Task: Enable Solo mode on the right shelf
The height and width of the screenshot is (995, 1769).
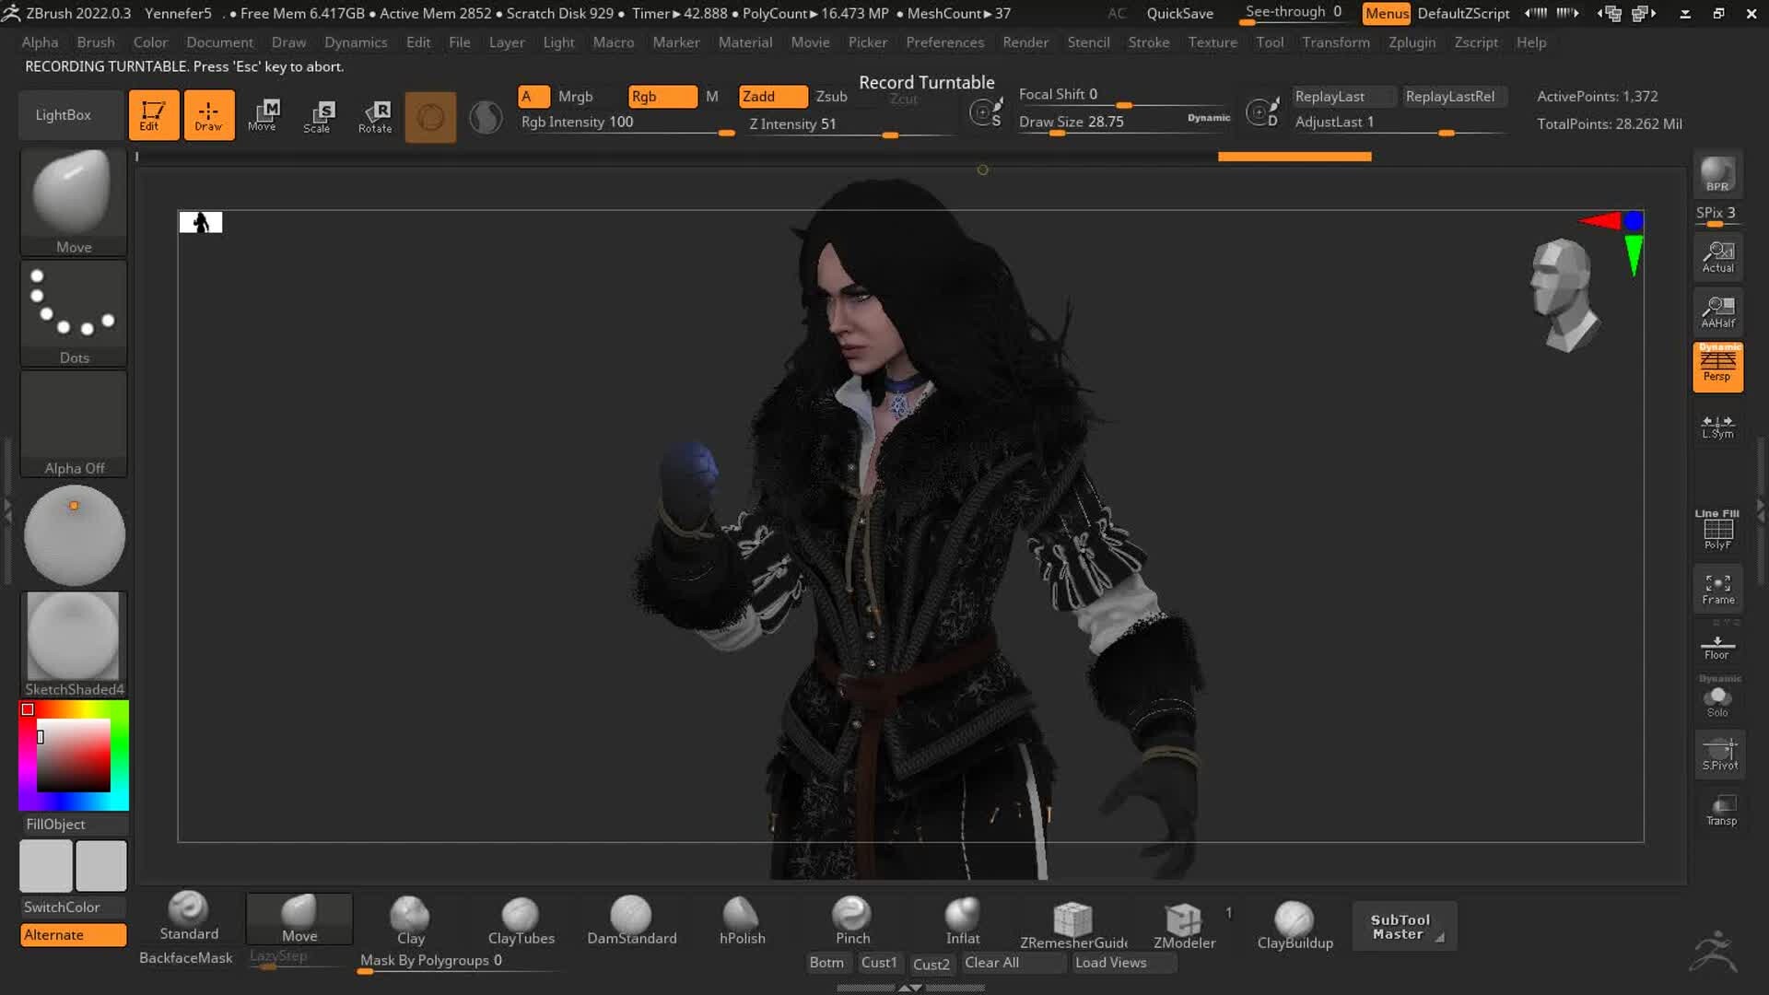Action: 1717,698
